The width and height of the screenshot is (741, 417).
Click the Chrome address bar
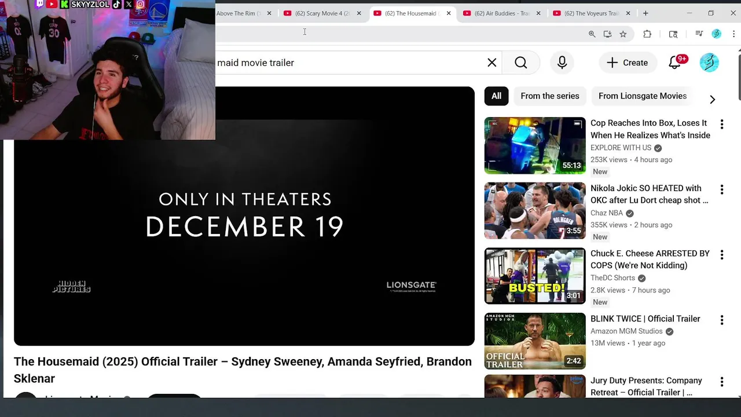tap(399, 34)
